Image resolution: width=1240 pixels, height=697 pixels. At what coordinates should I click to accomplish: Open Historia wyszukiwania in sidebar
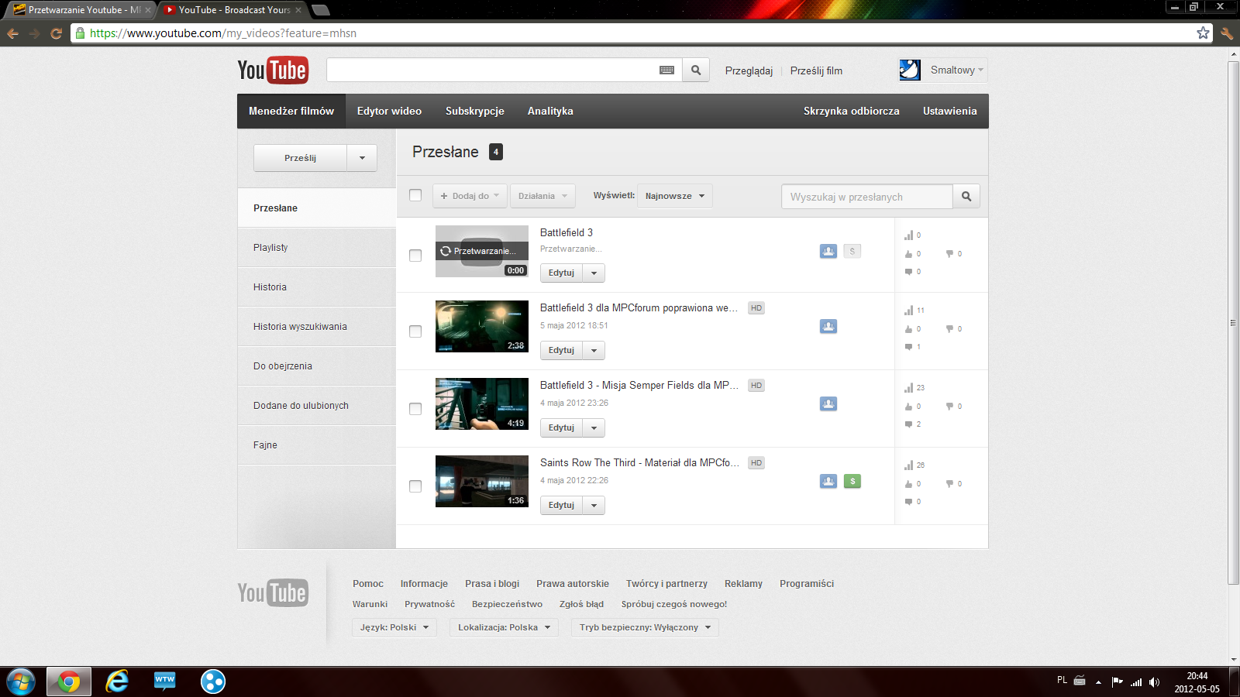click(317, 327)
